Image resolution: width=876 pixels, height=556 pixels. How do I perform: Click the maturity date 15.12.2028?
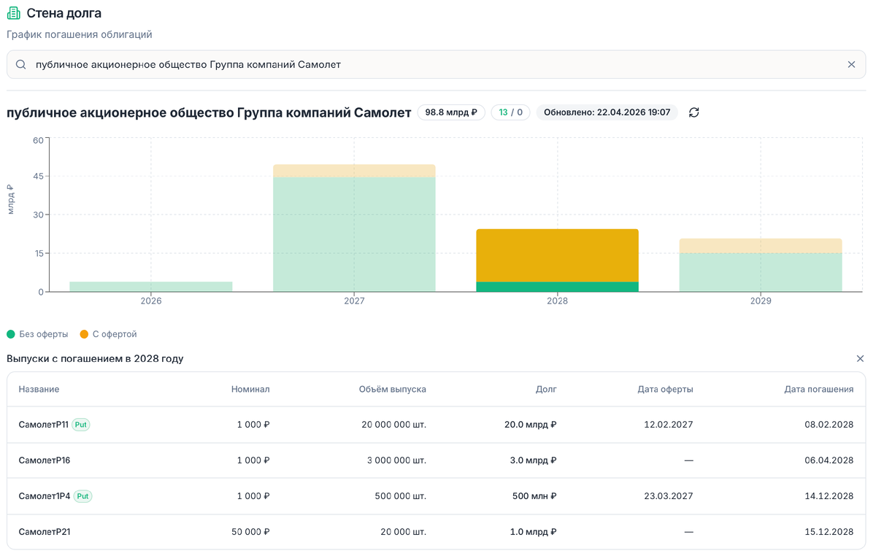pyautogui.click(x=829, y=532)
